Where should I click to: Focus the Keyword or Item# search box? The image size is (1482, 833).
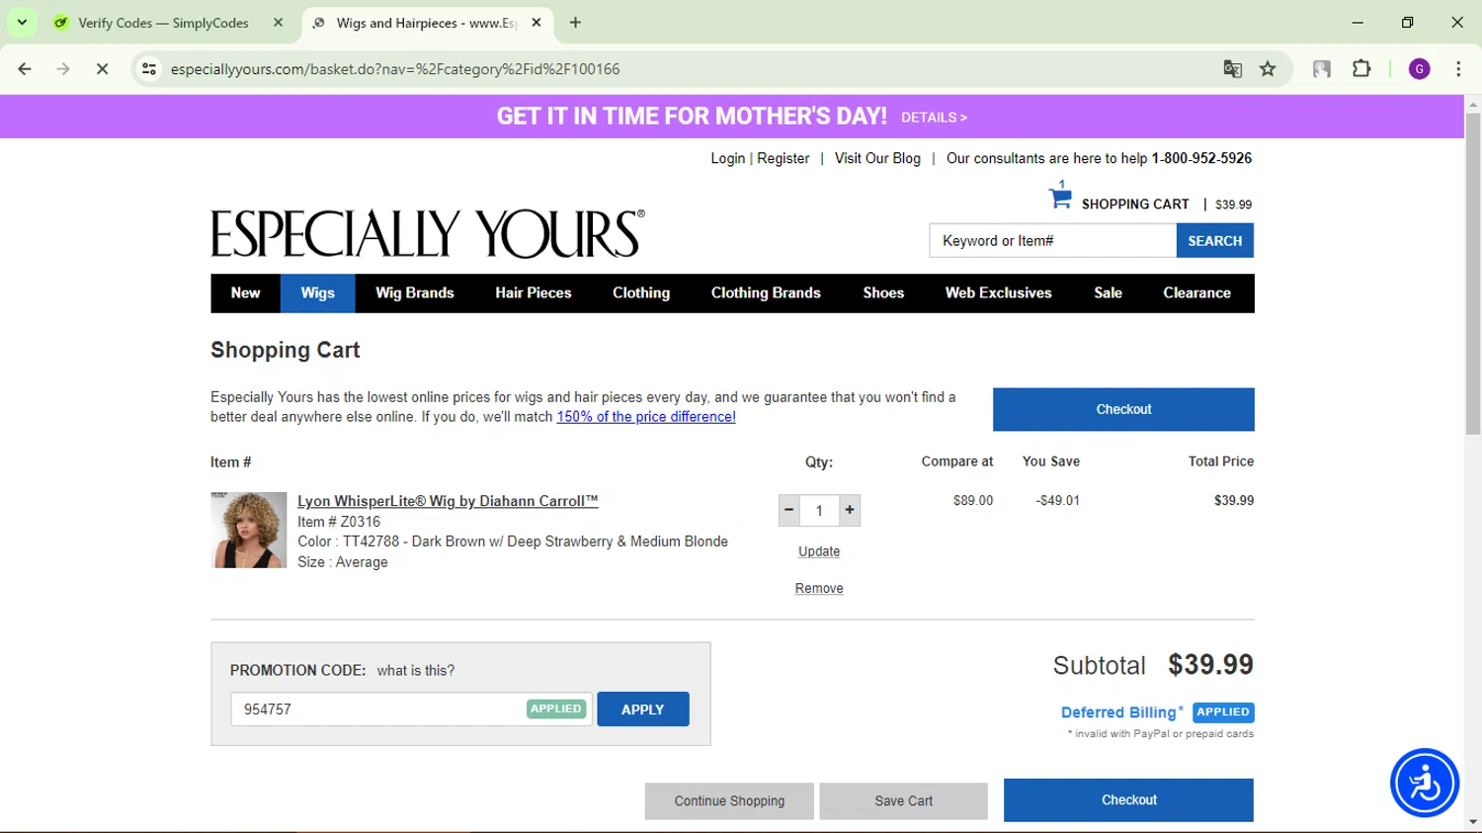(1052, 240)
